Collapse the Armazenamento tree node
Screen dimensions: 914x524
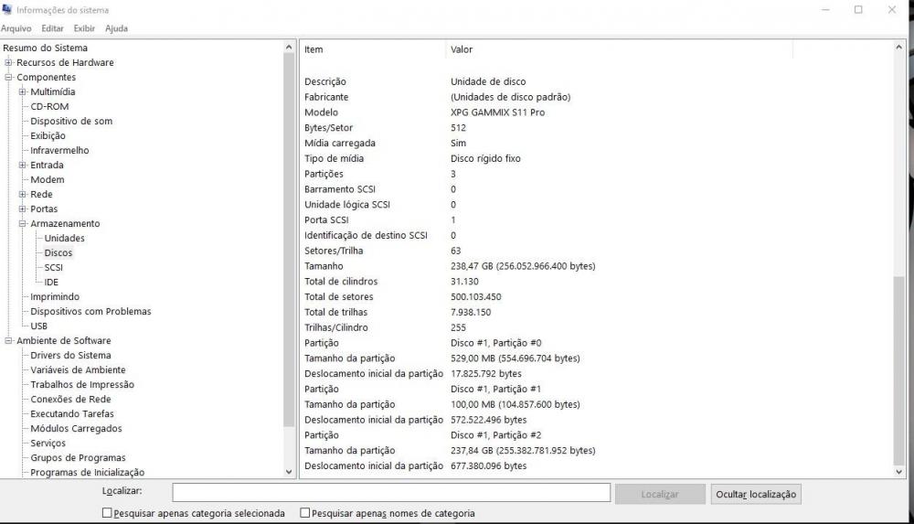pyautogui.click(x=23, y=224)
